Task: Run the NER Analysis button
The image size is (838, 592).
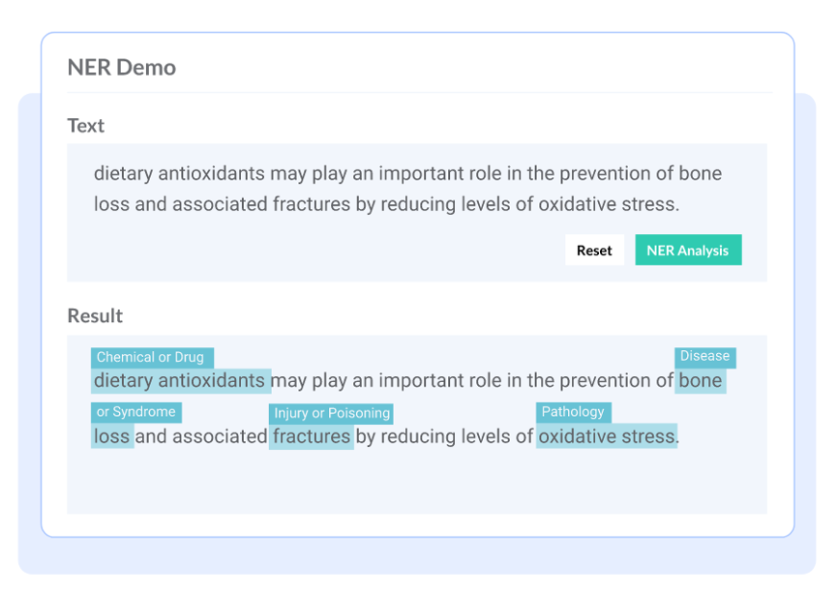Action: (688, 251)
